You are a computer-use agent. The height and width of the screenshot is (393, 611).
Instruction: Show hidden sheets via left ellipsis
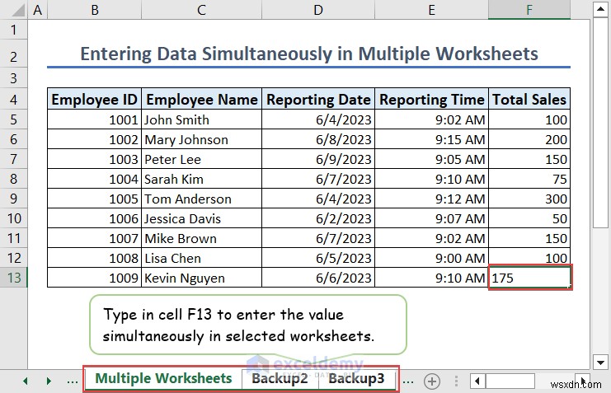(73, 381)
